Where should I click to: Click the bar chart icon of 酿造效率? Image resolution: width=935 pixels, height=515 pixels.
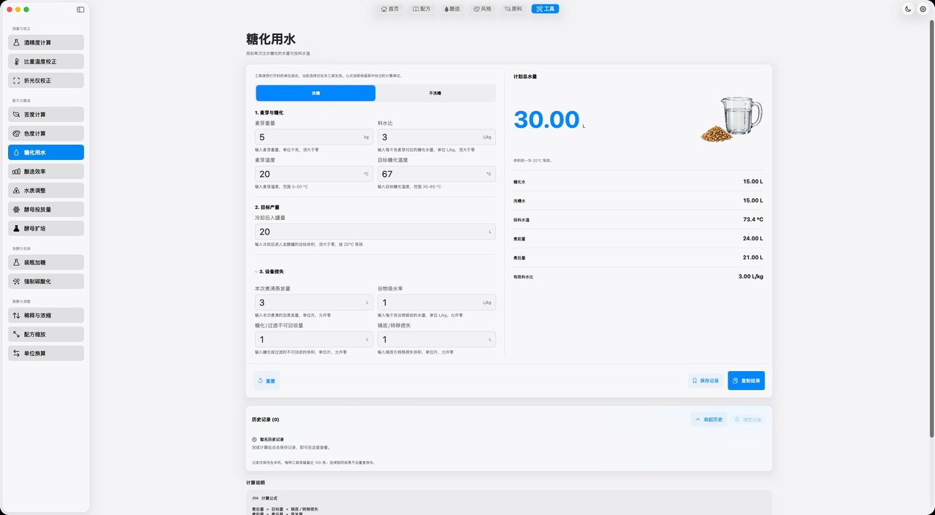point(16,172)
